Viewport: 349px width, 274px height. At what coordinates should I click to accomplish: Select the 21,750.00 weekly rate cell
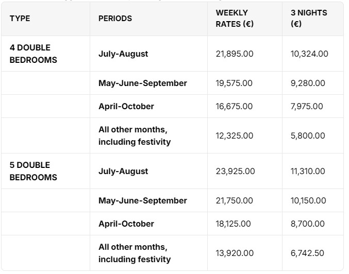tap(234, 201)
